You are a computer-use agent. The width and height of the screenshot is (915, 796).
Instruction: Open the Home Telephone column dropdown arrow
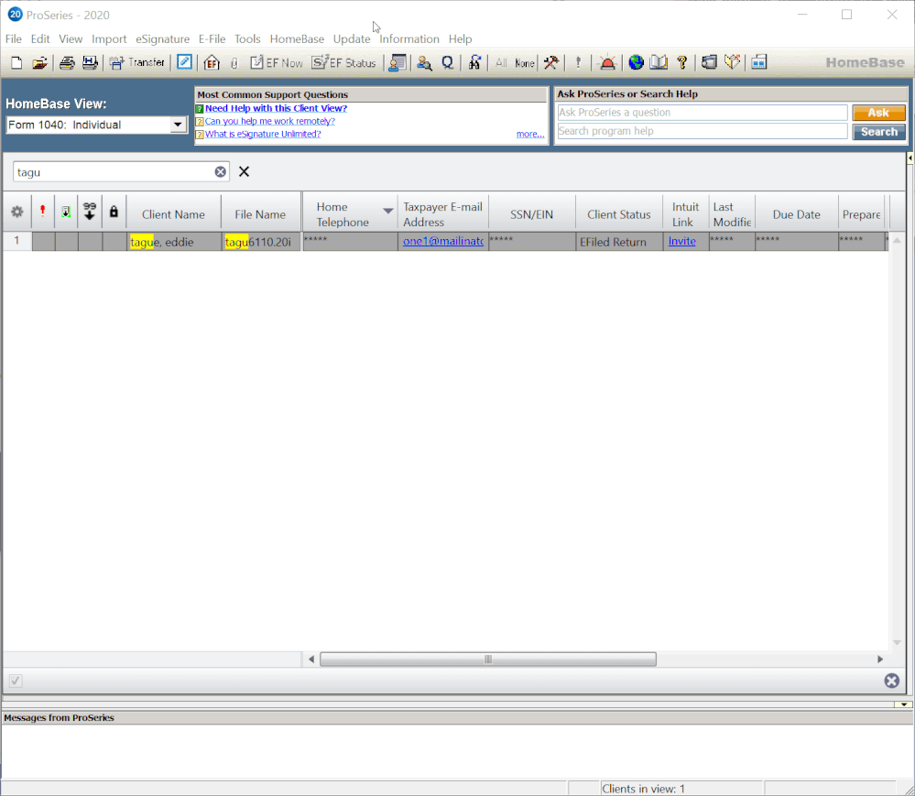387,212
